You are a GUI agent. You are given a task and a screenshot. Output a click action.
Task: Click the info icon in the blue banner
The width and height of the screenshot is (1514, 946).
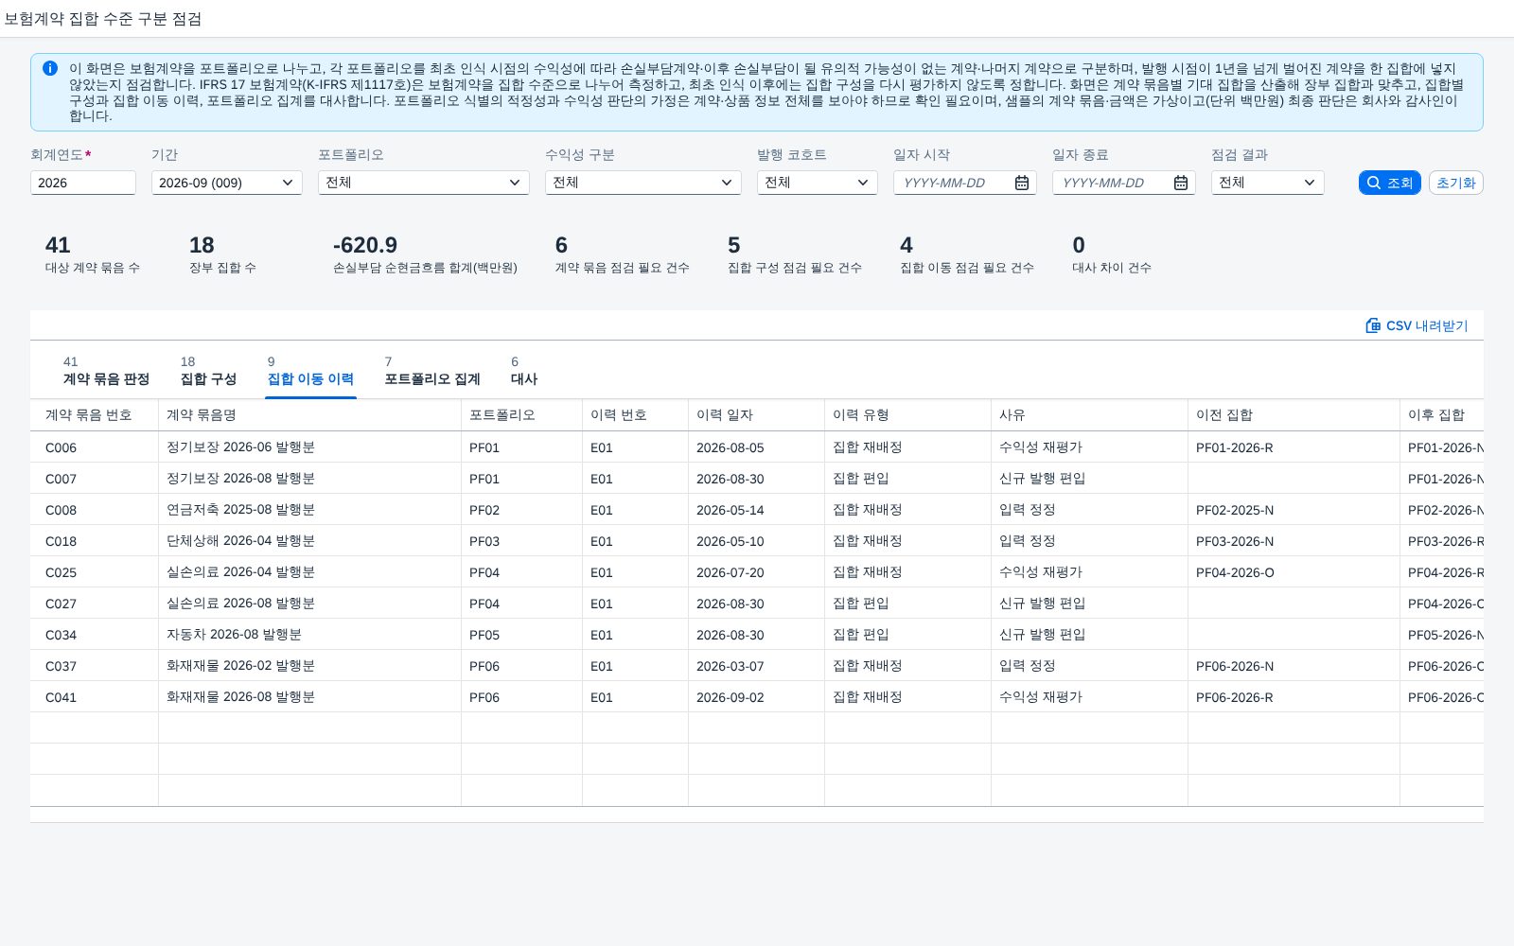point(50,68)
